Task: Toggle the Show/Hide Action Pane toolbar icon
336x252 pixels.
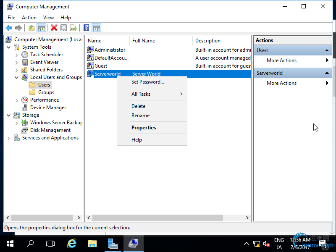Action: pos(97,28)
